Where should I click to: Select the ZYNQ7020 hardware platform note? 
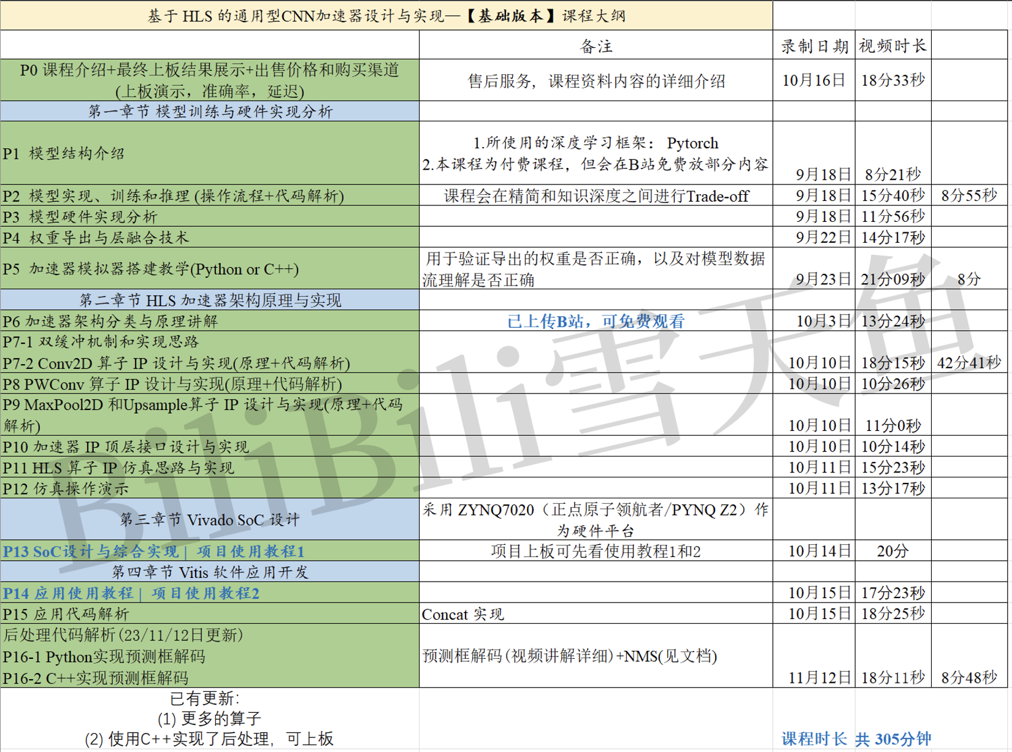(x=596, y=519)
